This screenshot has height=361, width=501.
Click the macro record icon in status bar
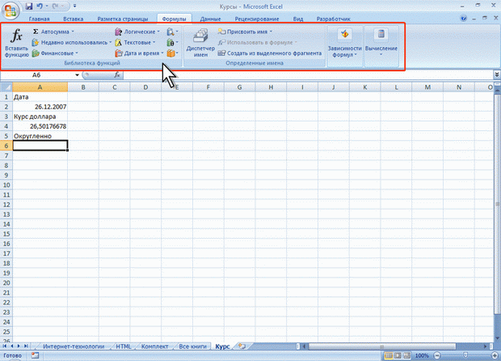(x=35, y=355)
